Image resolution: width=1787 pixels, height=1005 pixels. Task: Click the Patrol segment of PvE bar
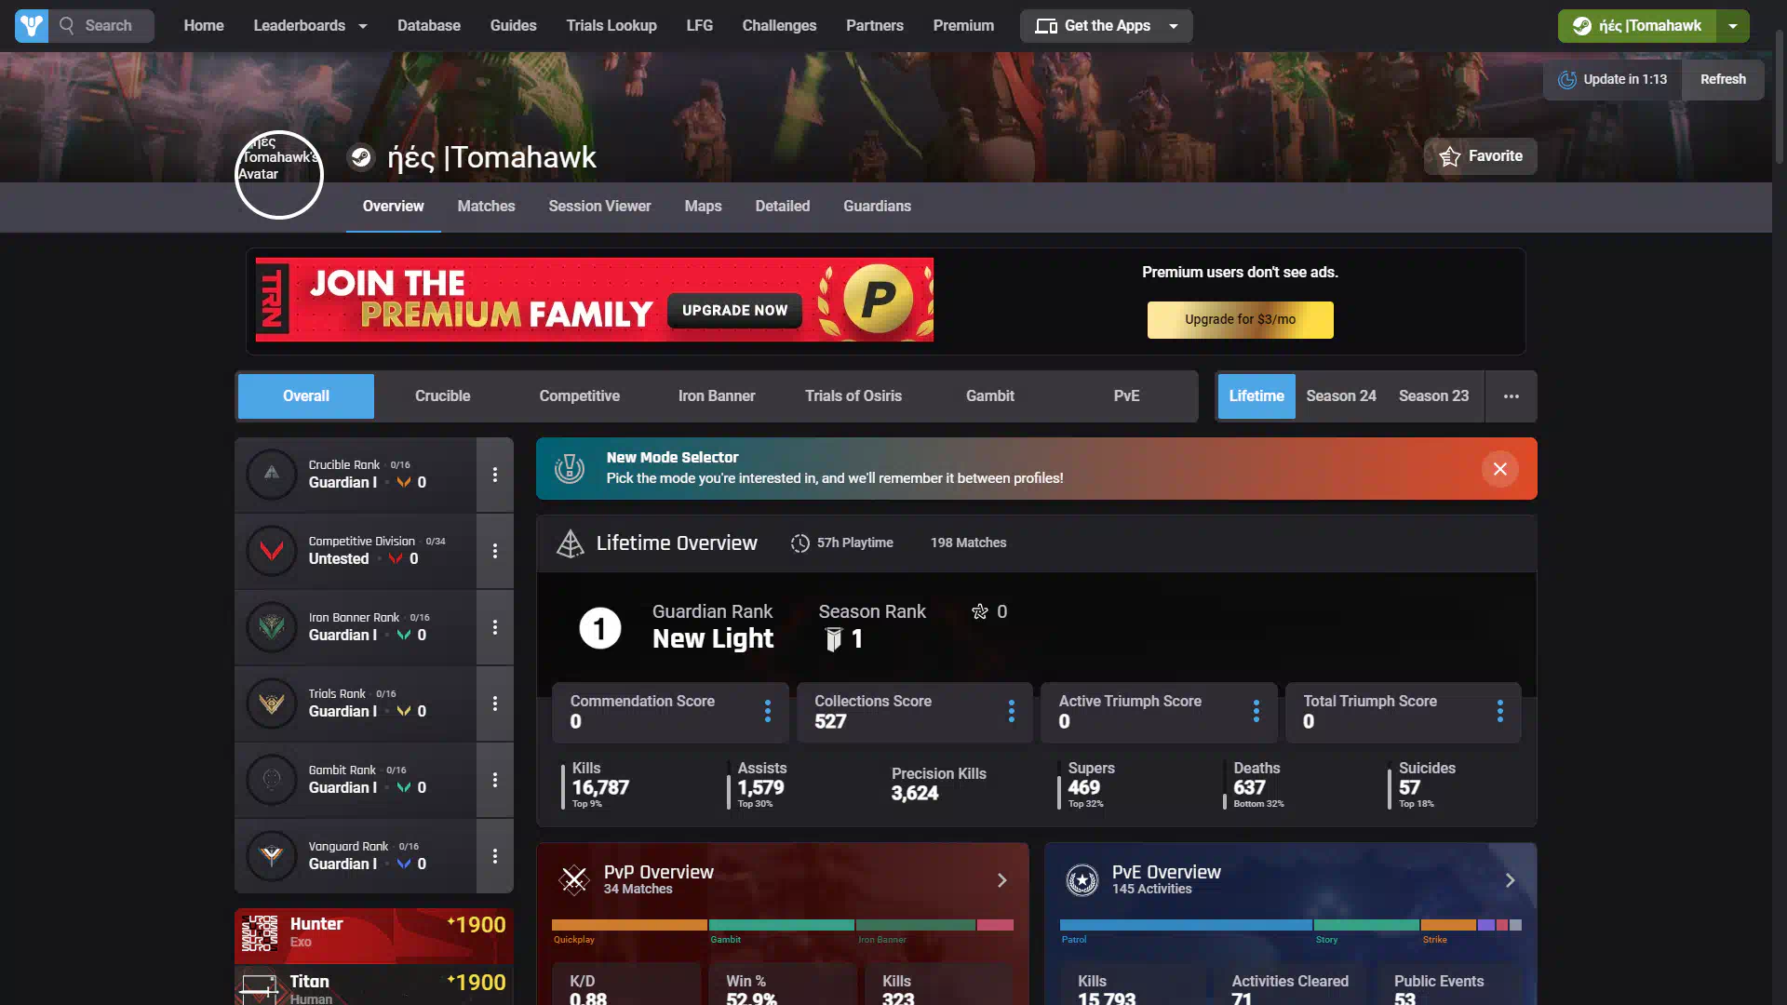[x=1186, y=925]
